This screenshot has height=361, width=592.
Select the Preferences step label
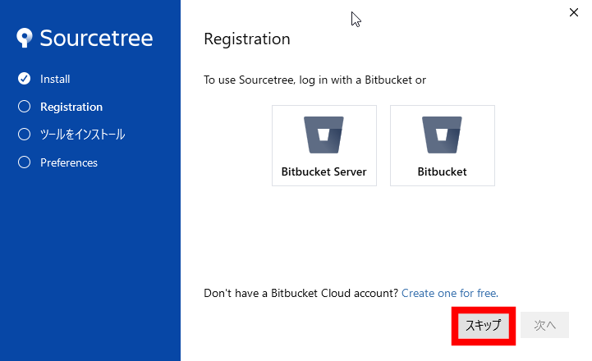point(69,162)
